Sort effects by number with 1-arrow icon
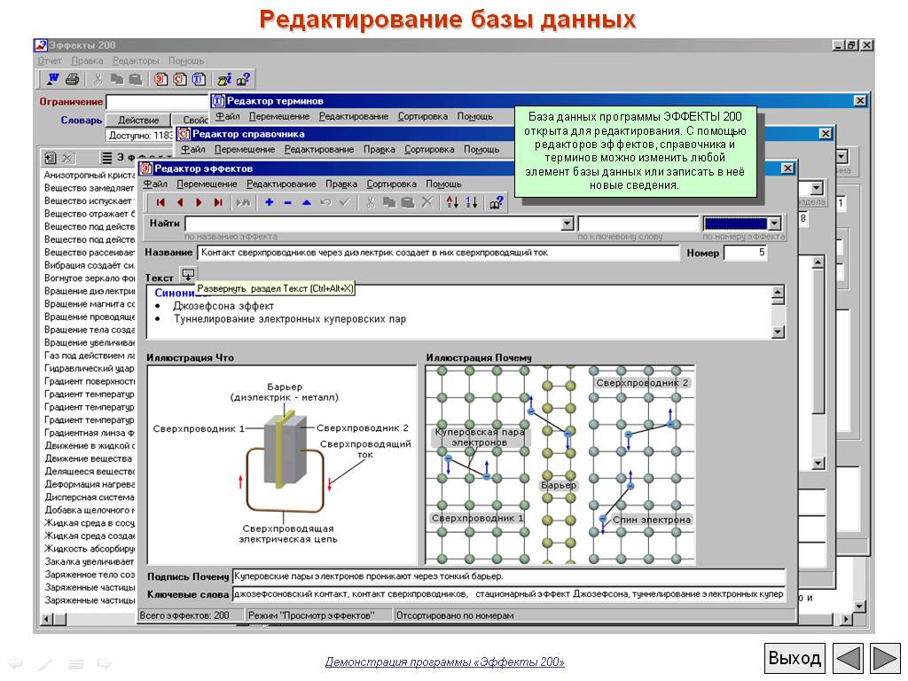This screenshot has height=681, width=908. coord(472,203)
